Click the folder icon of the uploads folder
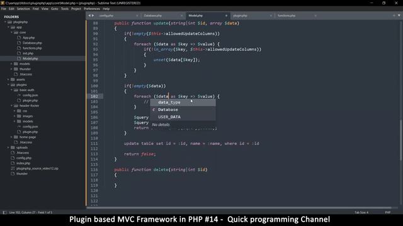403x226 pixels. coord(13,148)
